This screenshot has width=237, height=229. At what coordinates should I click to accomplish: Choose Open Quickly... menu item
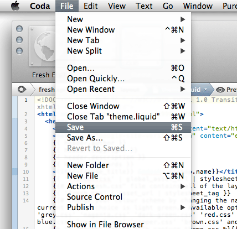[123, 79]
